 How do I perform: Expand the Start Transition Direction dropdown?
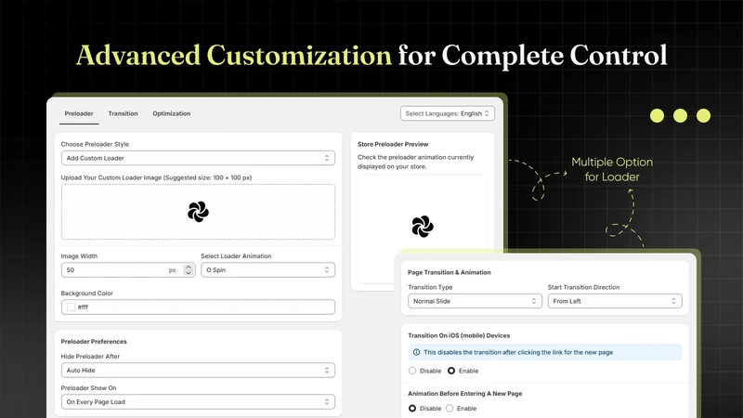[615, 301]
